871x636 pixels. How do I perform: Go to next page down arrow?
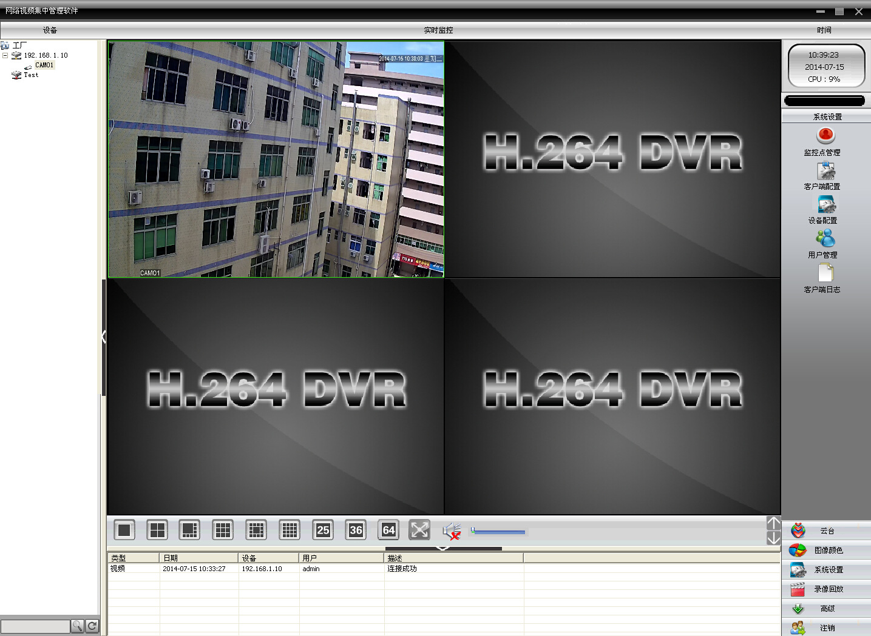(x=773, y=538)
